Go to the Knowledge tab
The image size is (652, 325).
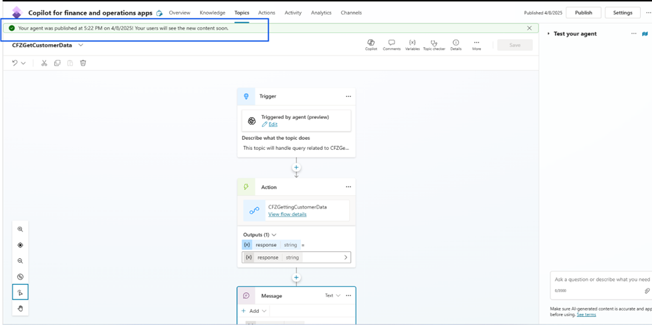coord(213,13)
